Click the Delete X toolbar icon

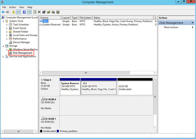[39, 12]
